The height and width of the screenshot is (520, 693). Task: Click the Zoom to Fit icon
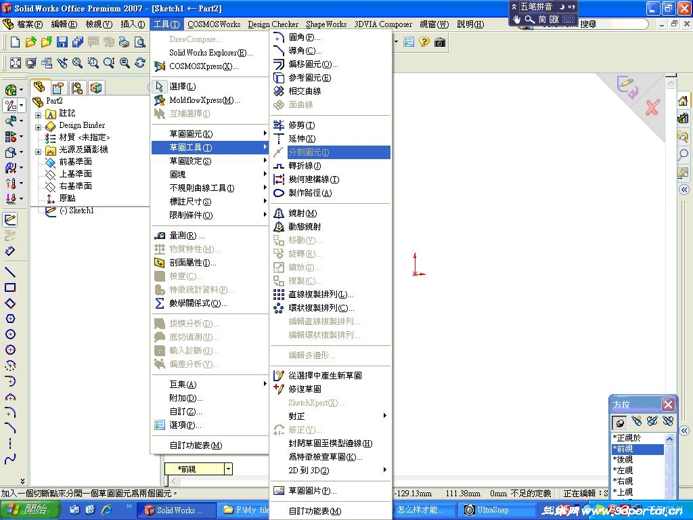coord(16,63)
